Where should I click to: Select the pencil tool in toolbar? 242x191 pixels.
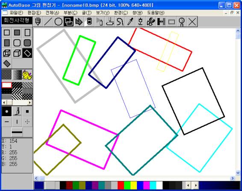(38, 22)
